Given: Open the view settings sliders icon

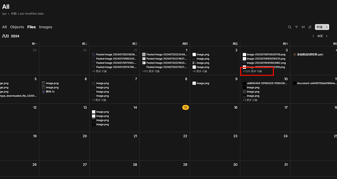Looking at the screenshot, I should (x=310, y=27).
